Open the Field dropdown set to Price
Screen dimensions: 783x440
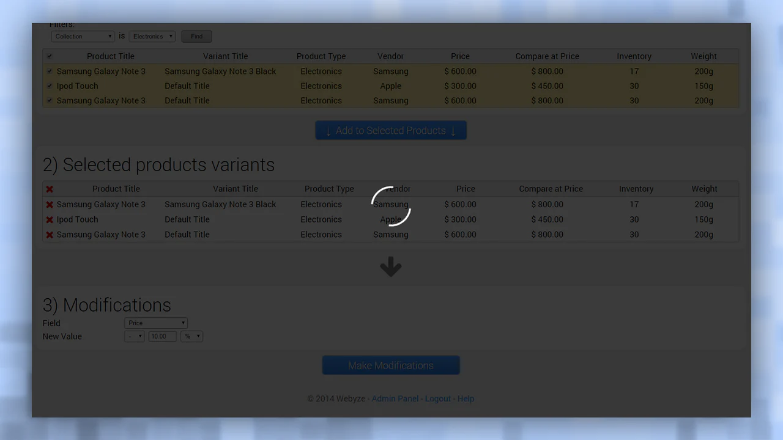pos(156,323)
